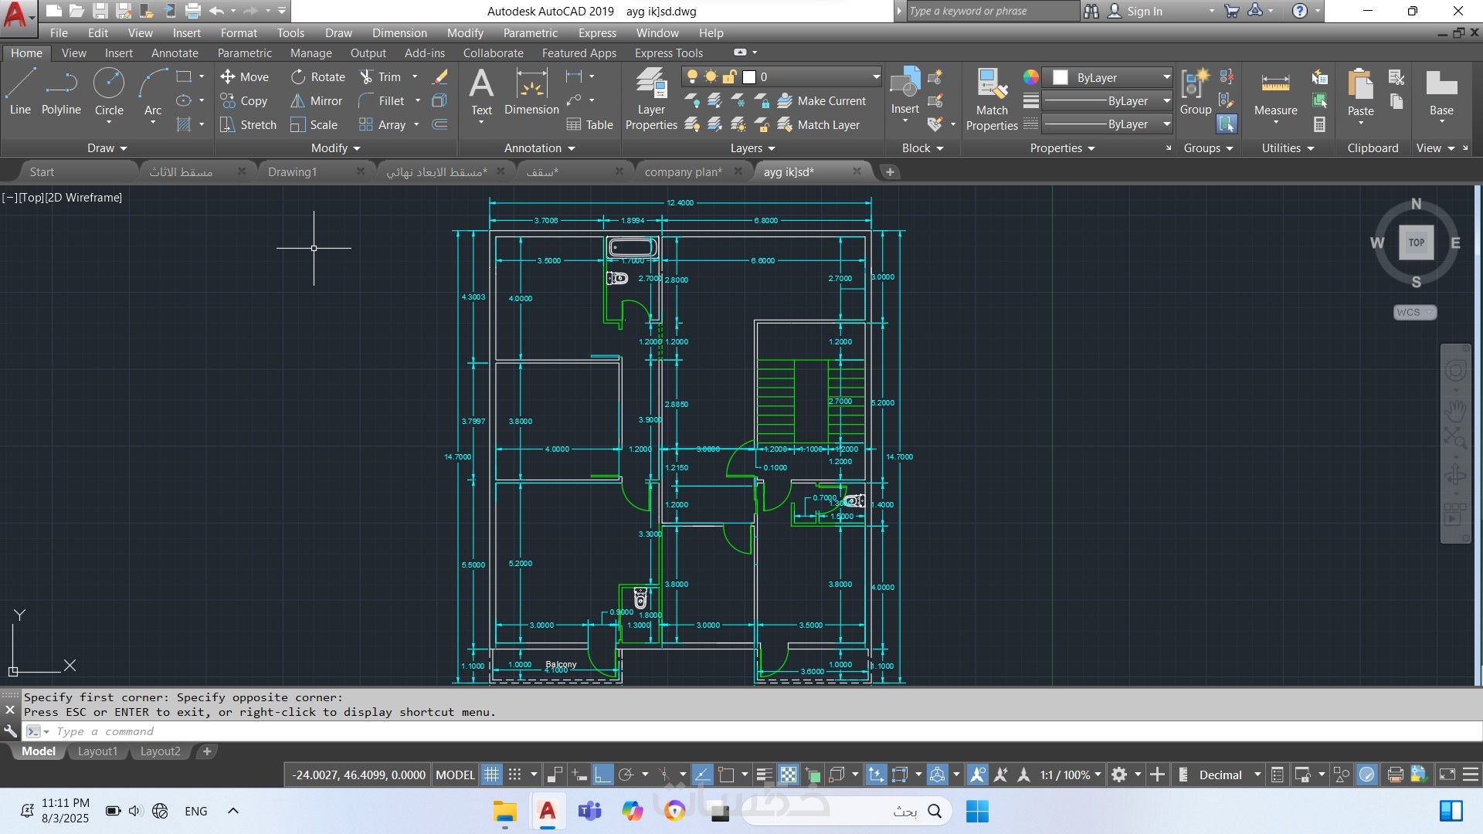This screenshot has height=834, width=1483.
Task: Toggle grid display in status bar
Action: [491, 775]
